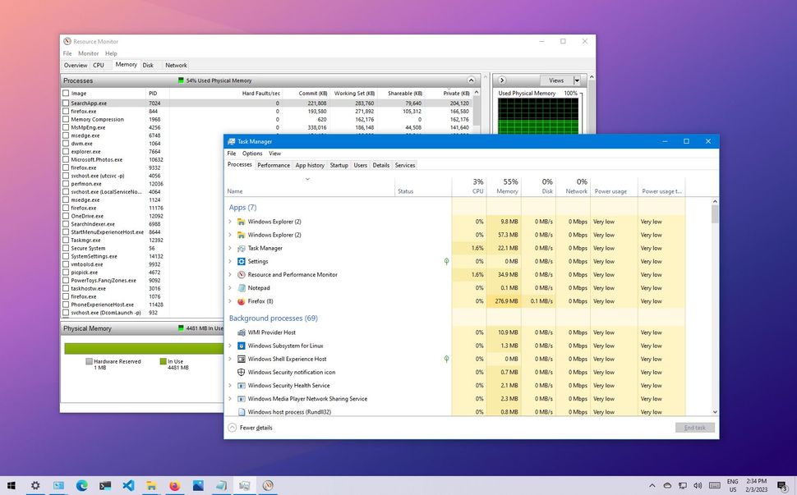Open Microsoft Edge from the taskbar
The width and height of the screenshot is (797, 495).
81,486
